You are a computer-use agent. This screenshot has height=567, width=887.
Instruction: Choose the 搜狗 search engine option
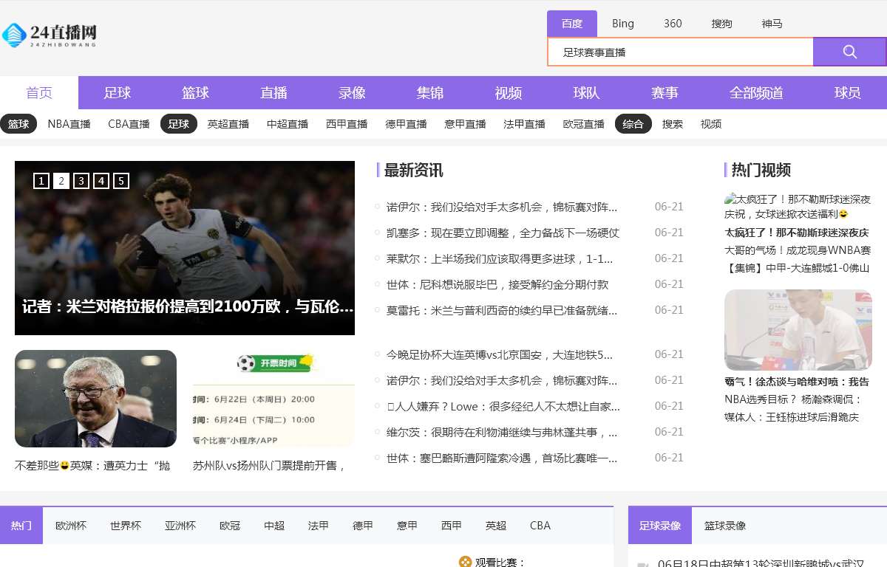pos(721,24)
